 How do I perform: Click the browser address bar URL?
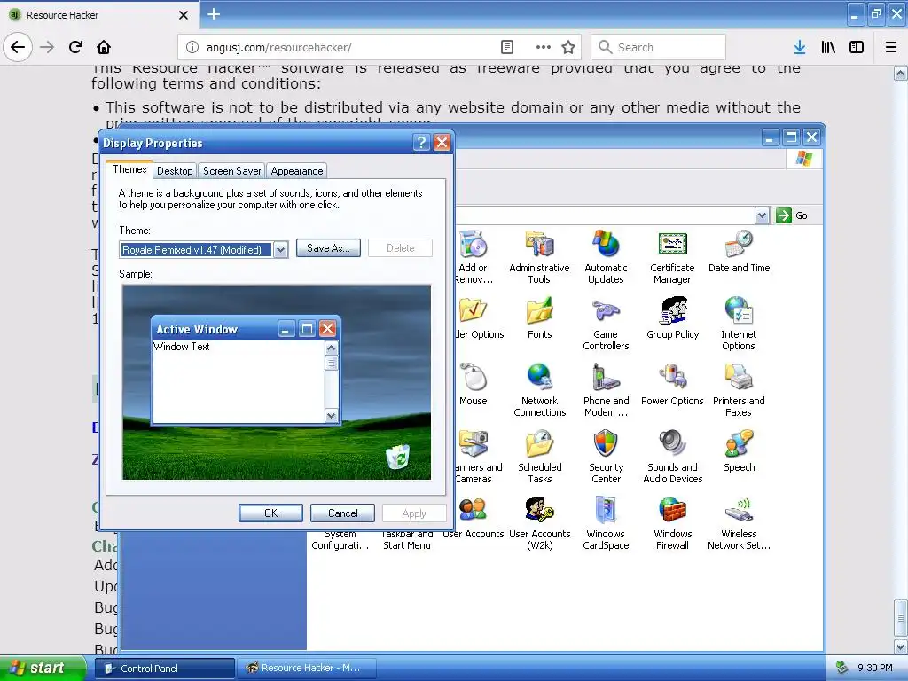(278, 48)
